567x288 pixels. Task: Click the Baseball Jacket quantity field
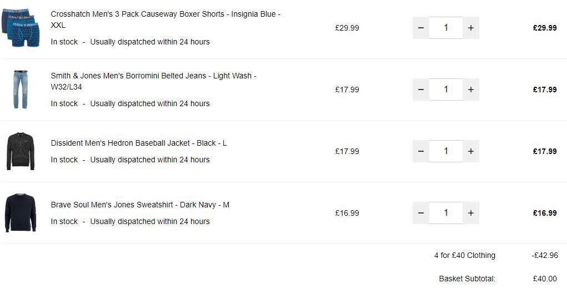tap(446, 151)
